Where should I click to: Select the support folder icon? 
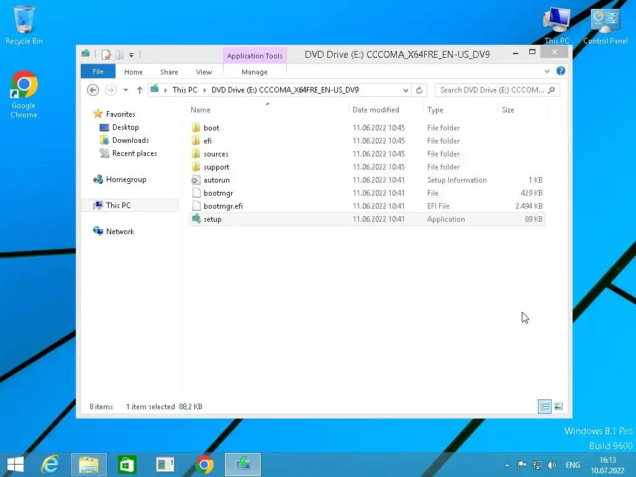point(196,166)
